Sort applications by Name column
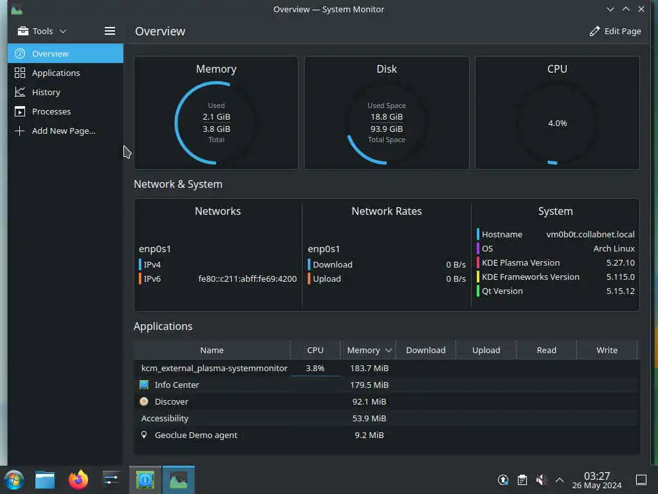 click(x=212, y=350)
